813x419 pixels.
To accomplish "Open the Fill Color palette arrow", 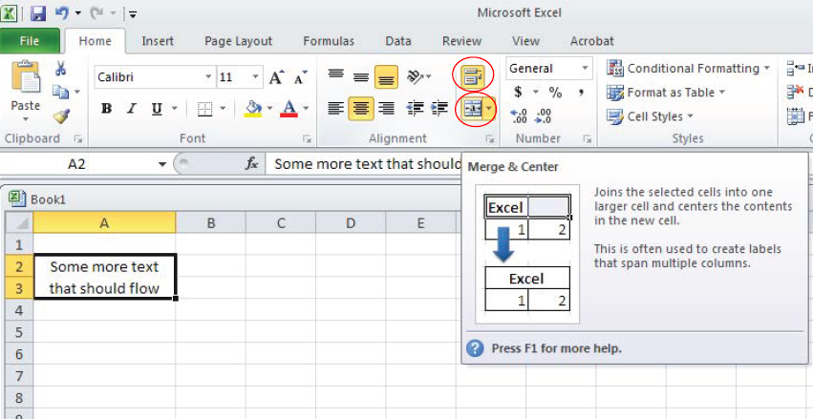I will click(269, 109).
